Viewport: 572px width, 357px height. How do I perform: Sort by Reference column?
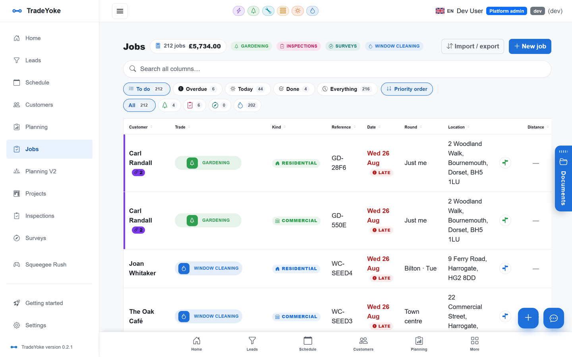pyautogui.click(x=344, y=127)
